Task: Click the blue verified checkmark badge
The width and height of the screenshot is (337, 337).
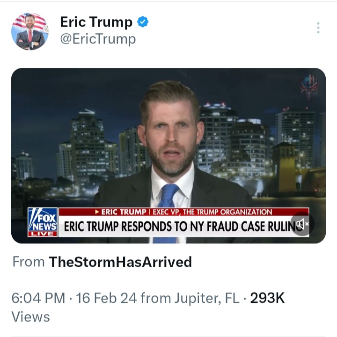Action: coord(143,22)
